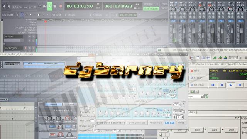Click the red exit icon in the sequencer toolbar

[x=191, y=58]
